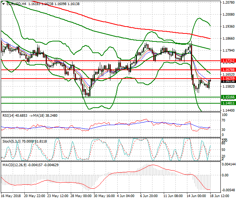Select the 14 Jun 00:00 time label

pos(196,196)
